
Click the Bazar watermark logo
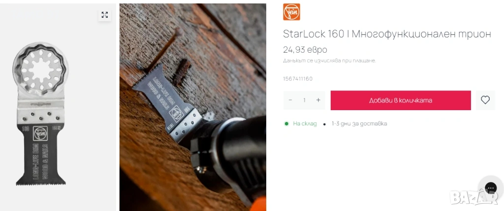[x=473, y=197]
